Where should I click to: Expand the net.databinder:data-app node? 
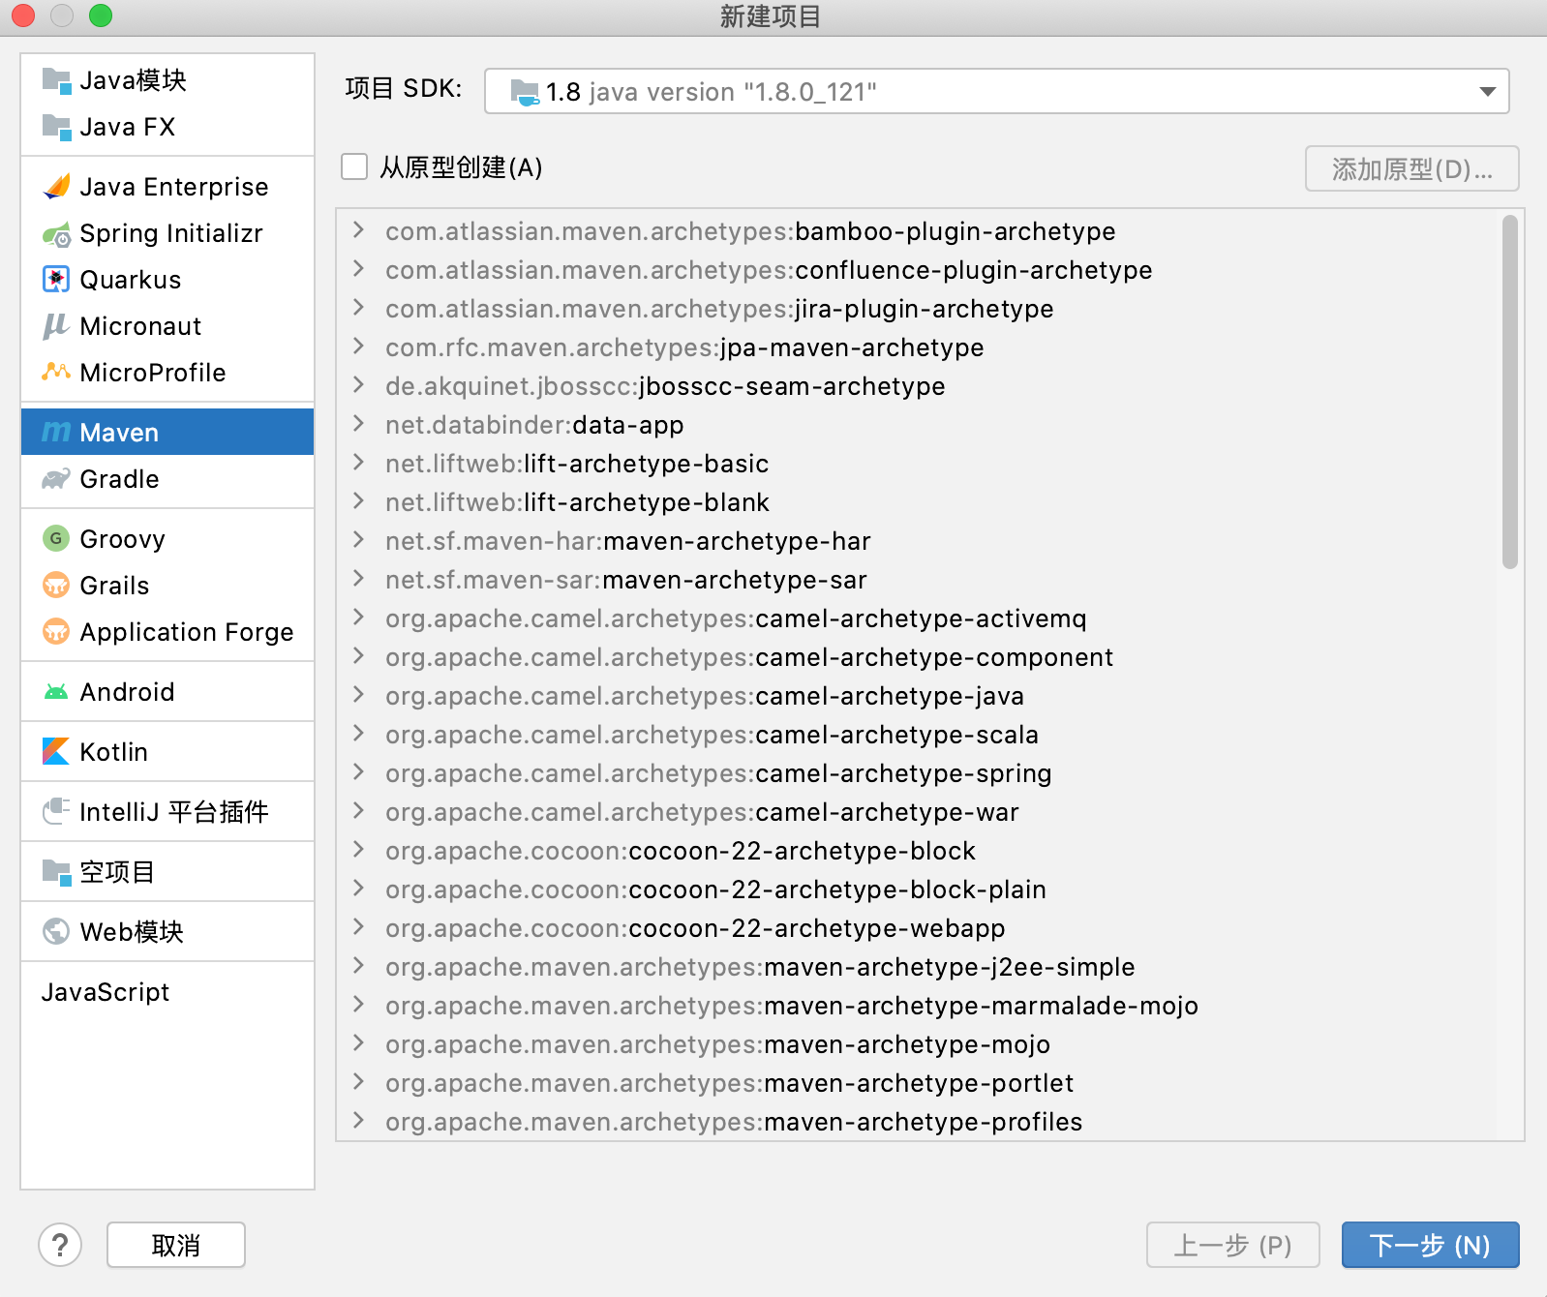pos(358,424)
